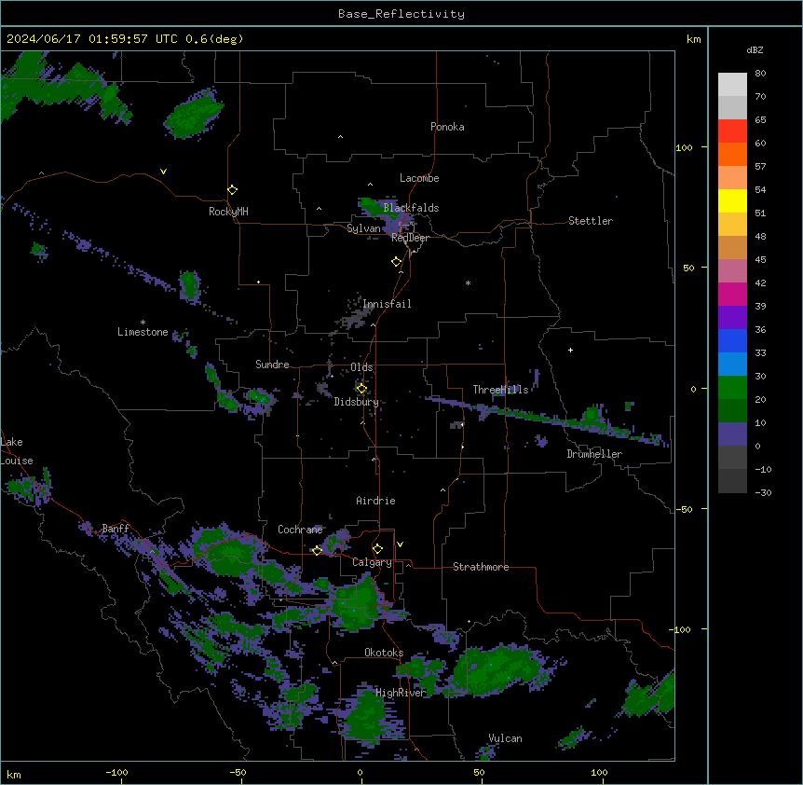Pick the purple 36-39 dBZ legend band

(x=732, y=318)
